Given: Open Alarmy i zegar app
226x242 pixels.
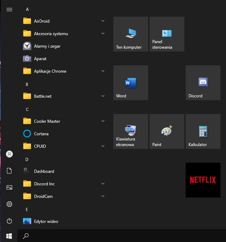Looking at the screenshot, I should 47,46.
